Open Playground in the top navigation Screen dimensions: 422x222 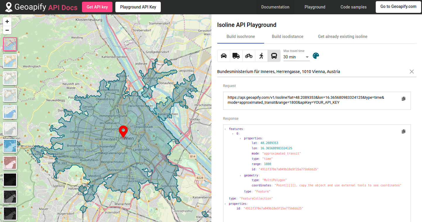tap(315, 7)
